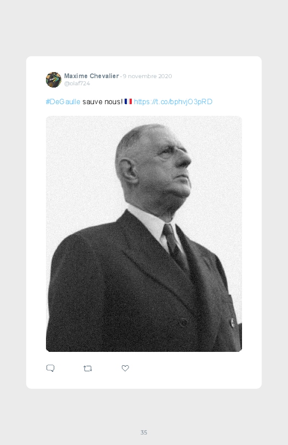This screenshot has width=288, height=445.
Task: Select the @olaf724 handle
Action: pyautogui.click(x=77, y=83)
